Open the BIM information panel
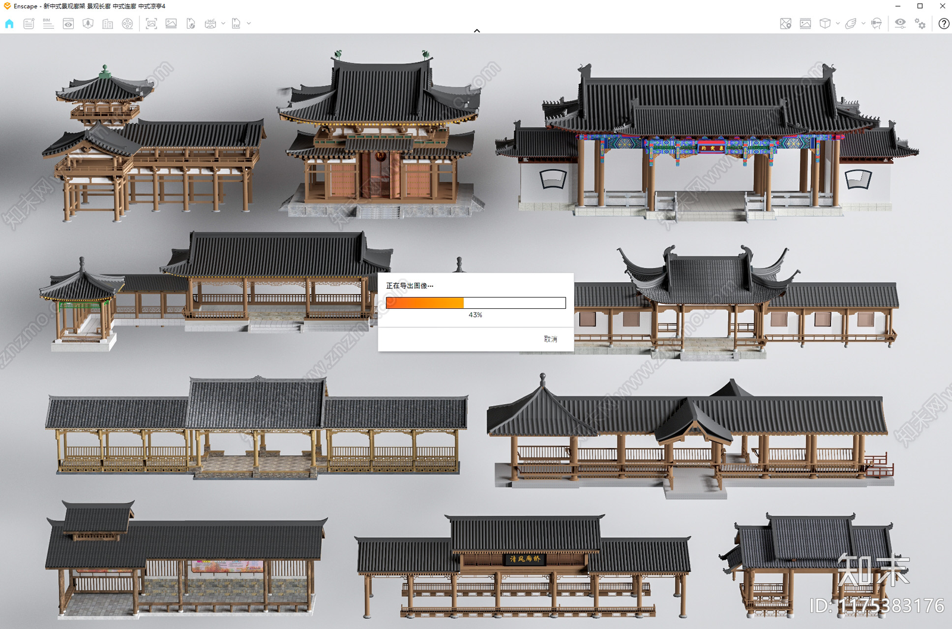The height and width of the screenshot is (629, 952). click(48, 24)
